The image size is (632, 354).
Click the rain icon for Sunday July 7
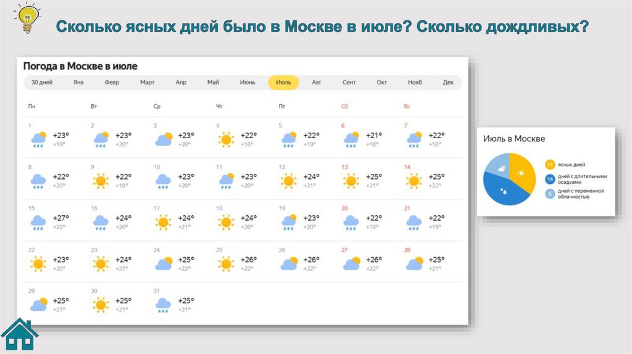[414, 139]
